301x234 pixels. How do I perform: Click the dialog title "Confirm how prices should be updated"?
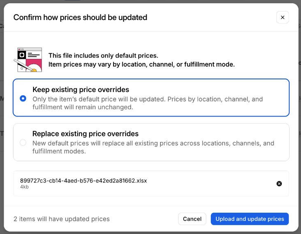click(80, 18)
